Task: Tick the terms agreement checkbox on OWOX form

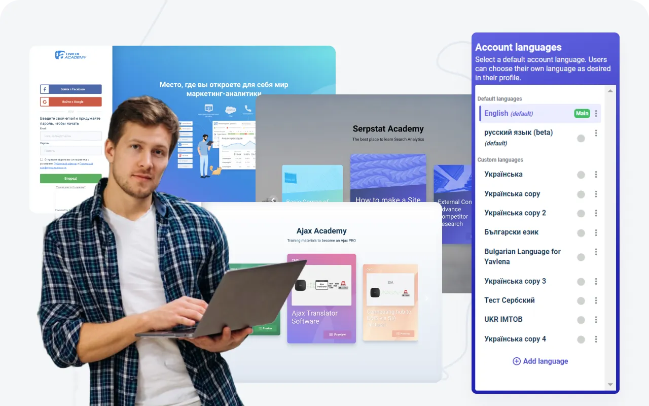Action: [42, 159]
